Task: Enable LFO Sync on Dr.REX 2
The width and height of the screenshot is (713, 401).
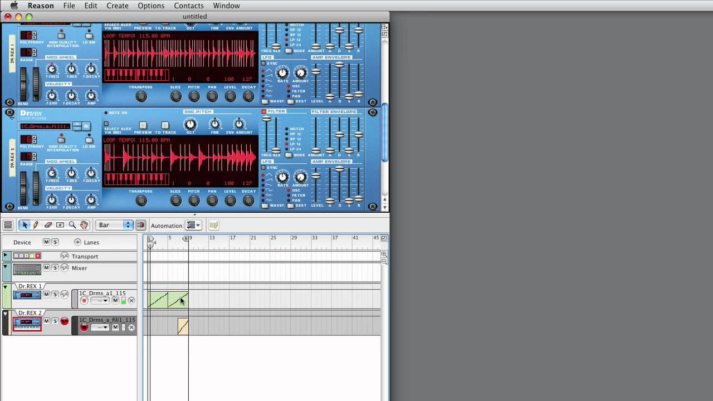Action: [264, 168]
